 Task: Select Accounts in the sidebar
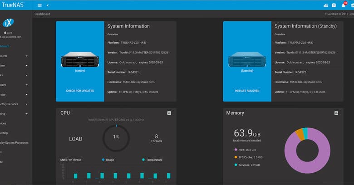click(4, 56)
